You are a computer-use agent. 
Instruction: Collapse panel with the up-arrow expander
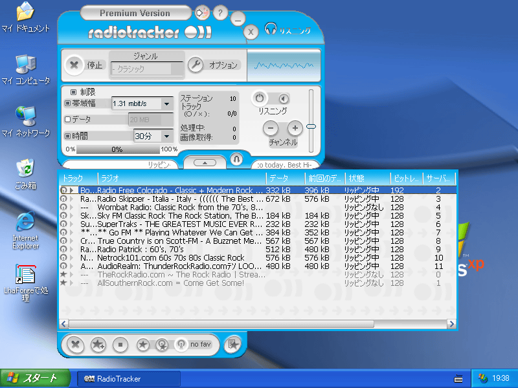205,163
